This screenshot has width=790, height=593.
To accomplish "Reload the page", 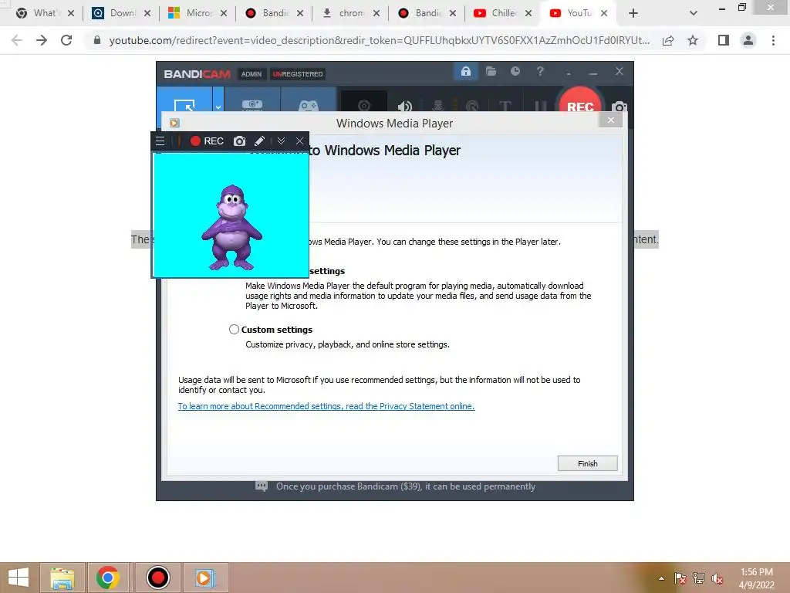I will click(x=66, y=40).
